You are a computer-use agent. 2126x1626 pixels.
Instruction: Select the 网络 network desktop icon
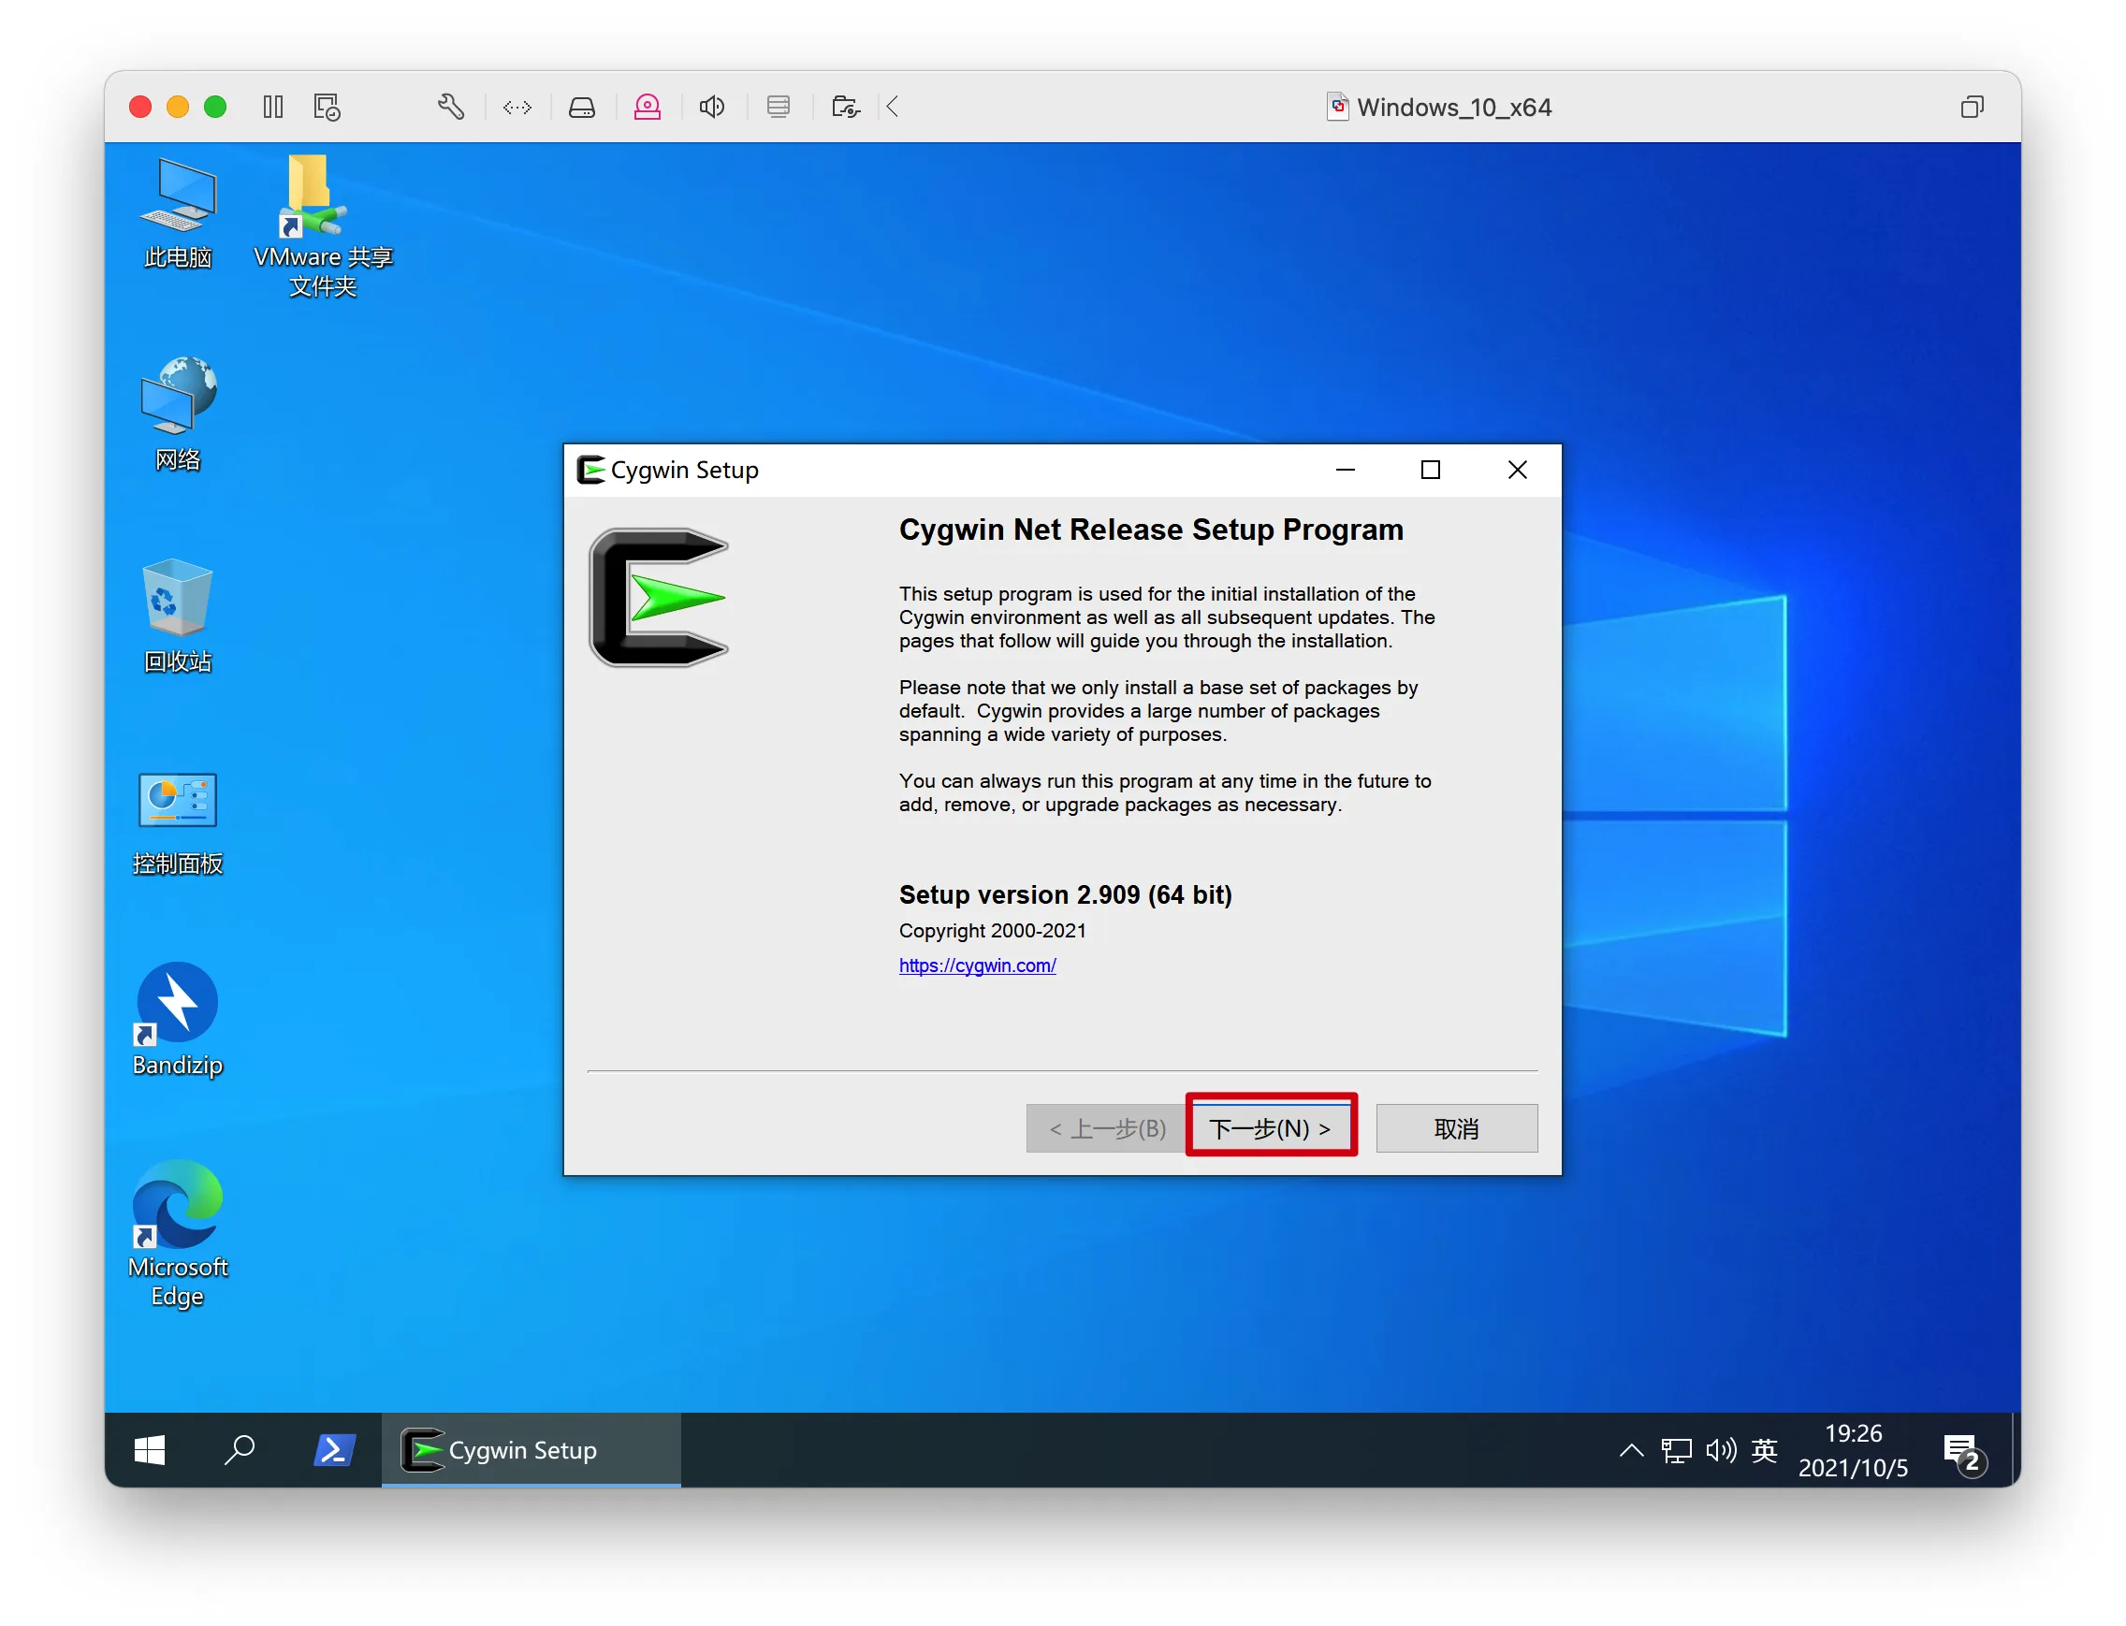[177, 414]
